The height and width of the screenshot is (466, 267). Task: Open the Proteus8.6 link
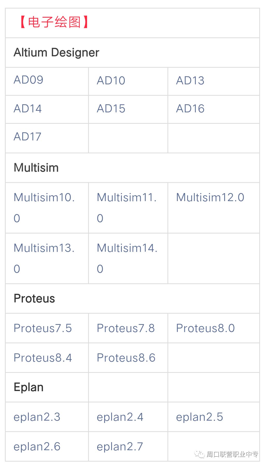126,358
